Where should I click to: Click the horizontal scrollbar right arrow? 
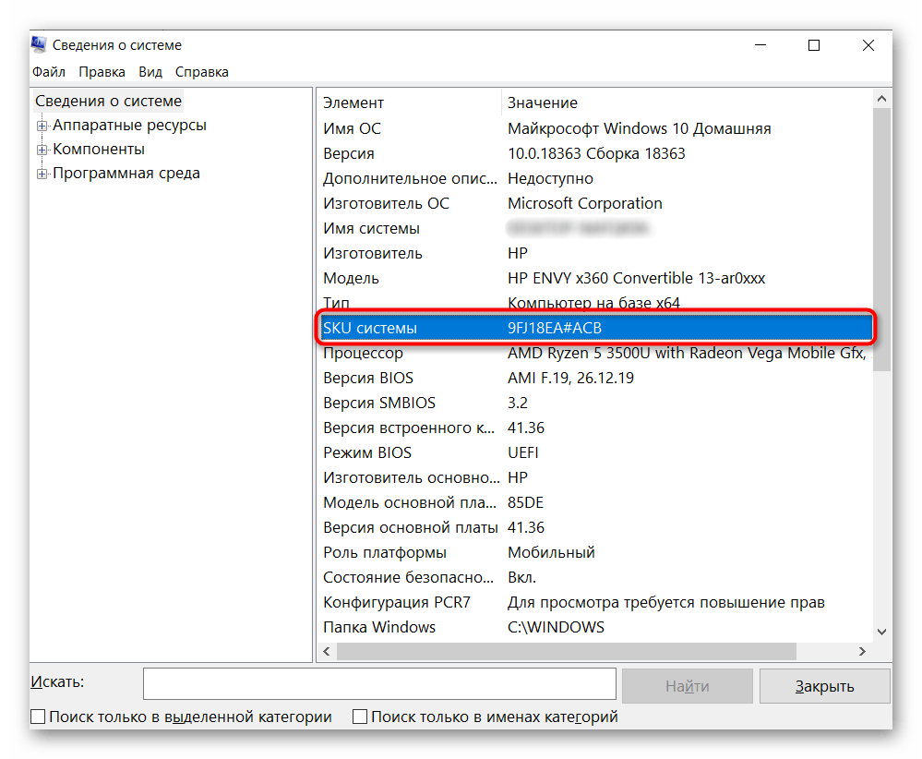[x=862, y=652]
